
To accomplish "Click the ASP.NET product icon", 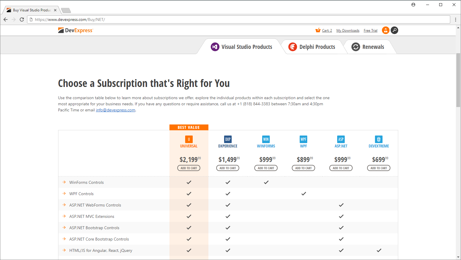I will (x=341, y=139).
